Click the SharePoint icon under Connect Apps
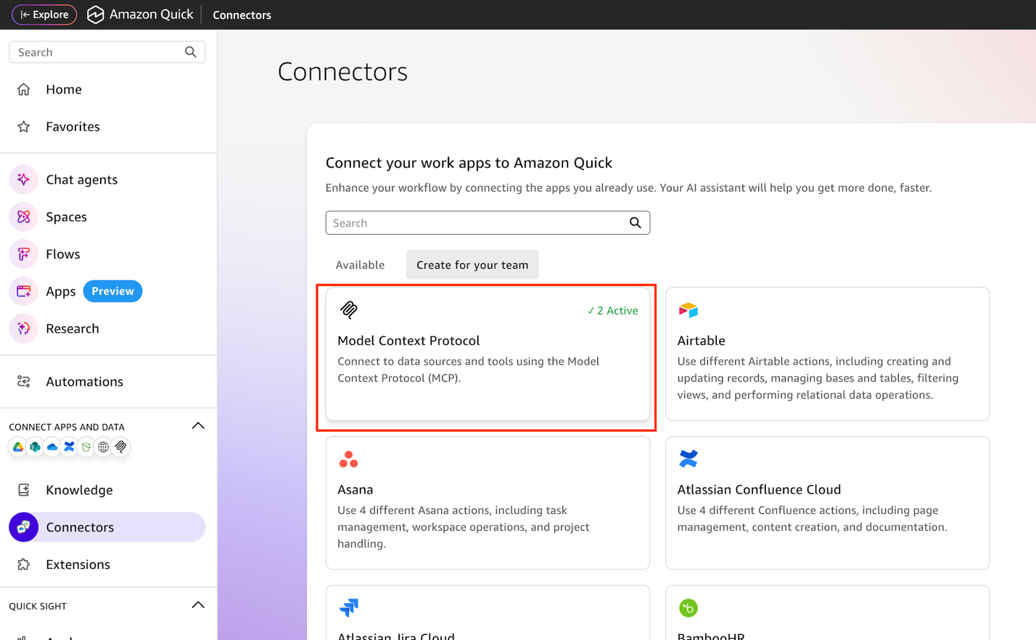Image resolution: width=1036 pixels, height=640 pixels. (x=35, y=447)
